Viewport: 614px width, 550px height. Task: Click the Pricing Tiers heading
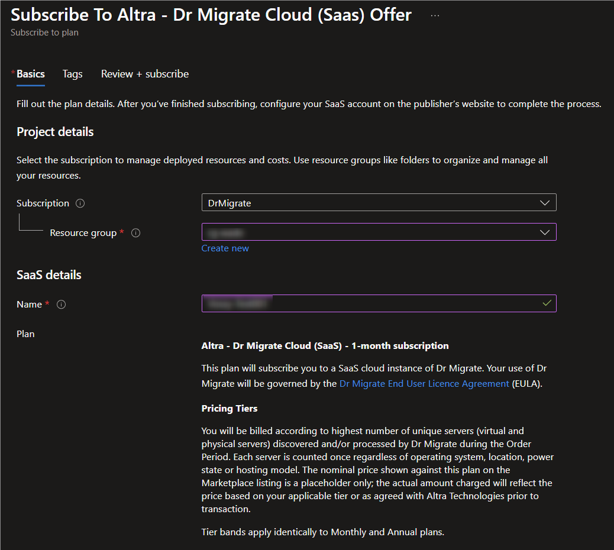(x=230, y=408)
